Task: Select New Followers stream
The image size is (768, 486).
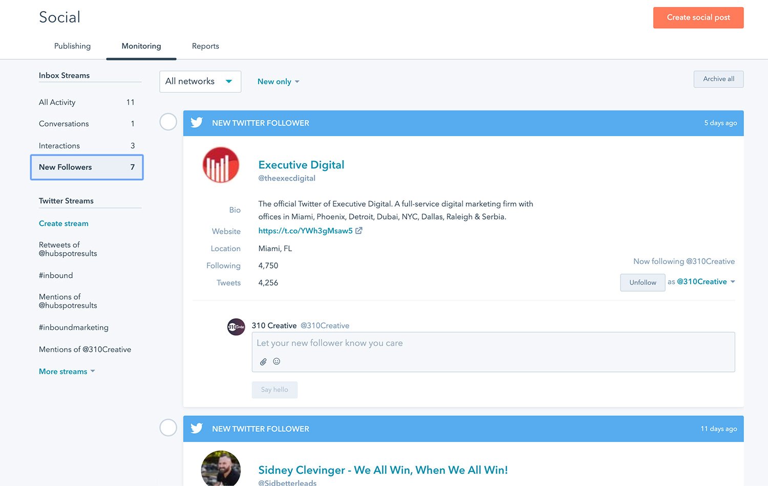Action: 87,167
